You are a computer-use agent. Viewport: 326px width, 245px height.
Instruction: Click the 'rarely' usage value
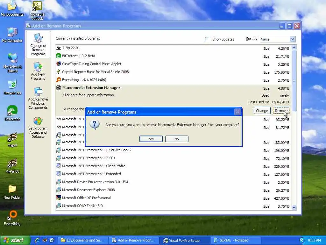click(284, 95)
